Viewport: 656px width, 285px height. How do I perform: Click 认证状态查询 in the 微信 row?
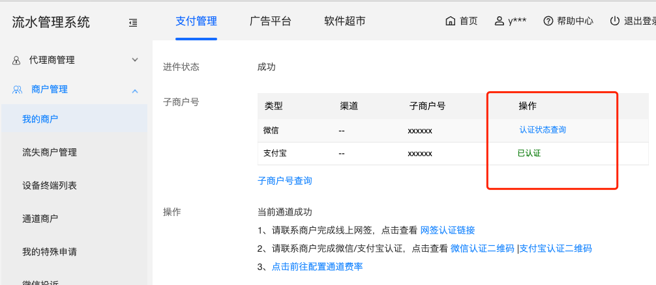543,129
